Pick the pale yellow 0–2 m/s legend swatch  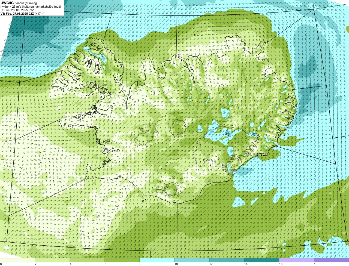pyautogui.click(x=17, y=260)
